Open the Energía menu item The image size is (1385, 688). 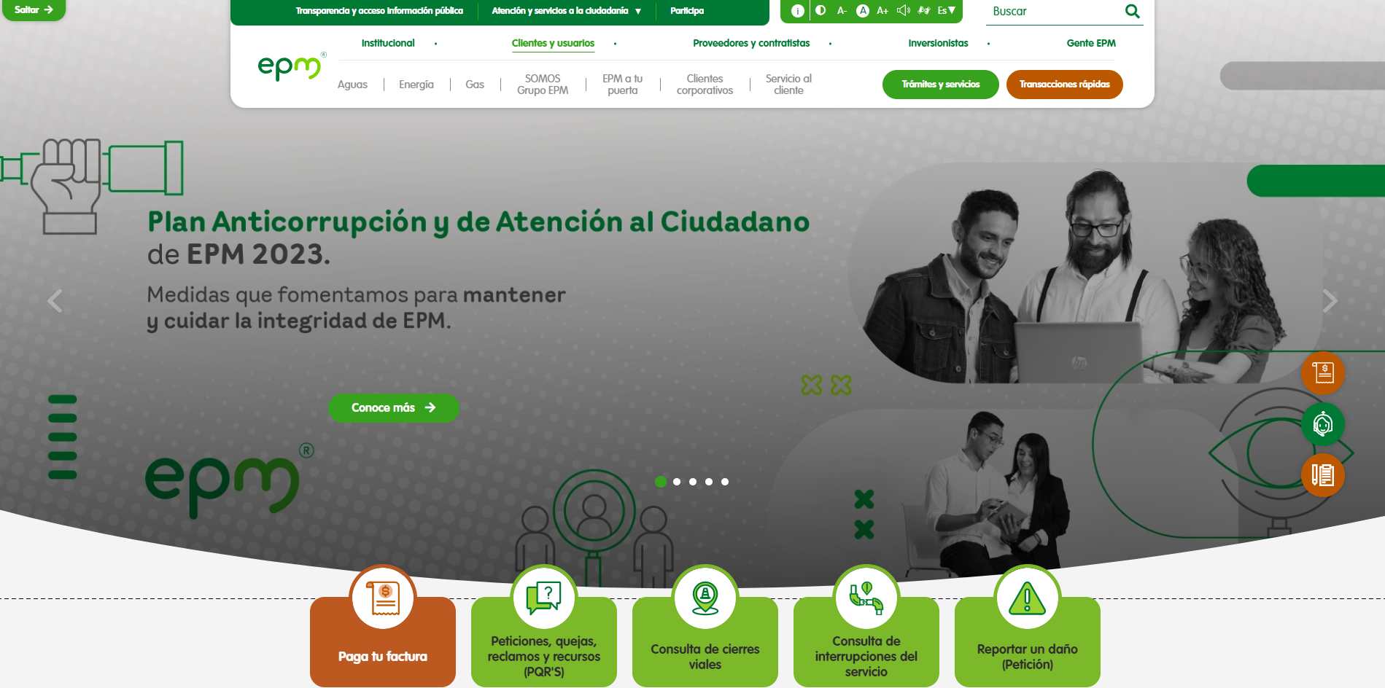(x=416, y=85)
